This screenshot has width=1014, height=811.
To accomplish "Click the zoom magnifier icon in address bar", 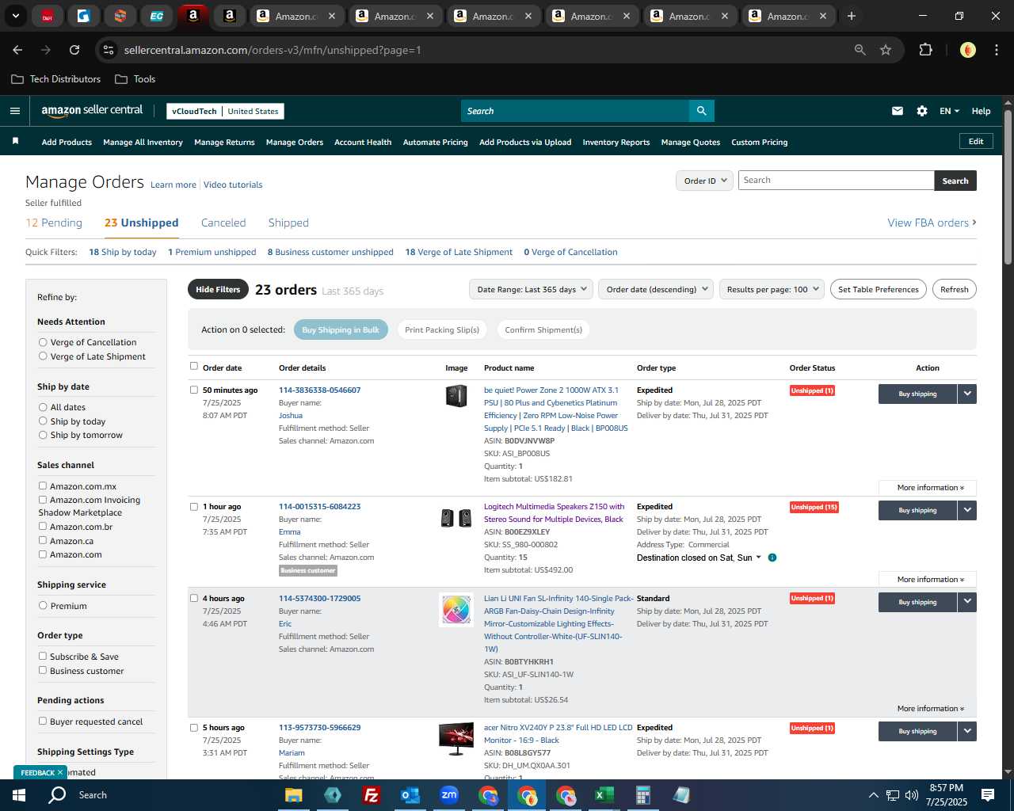I will click(860, 50).
